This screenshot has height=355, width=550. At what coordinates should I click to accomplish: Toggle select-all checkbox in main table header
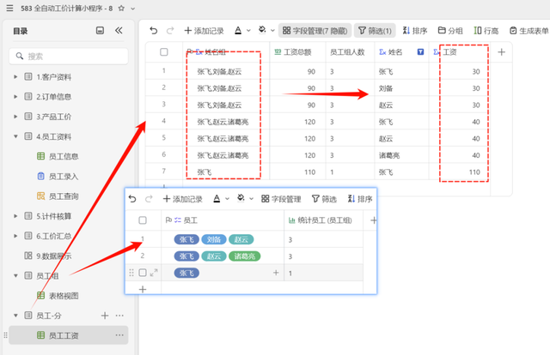pos(164,52)
